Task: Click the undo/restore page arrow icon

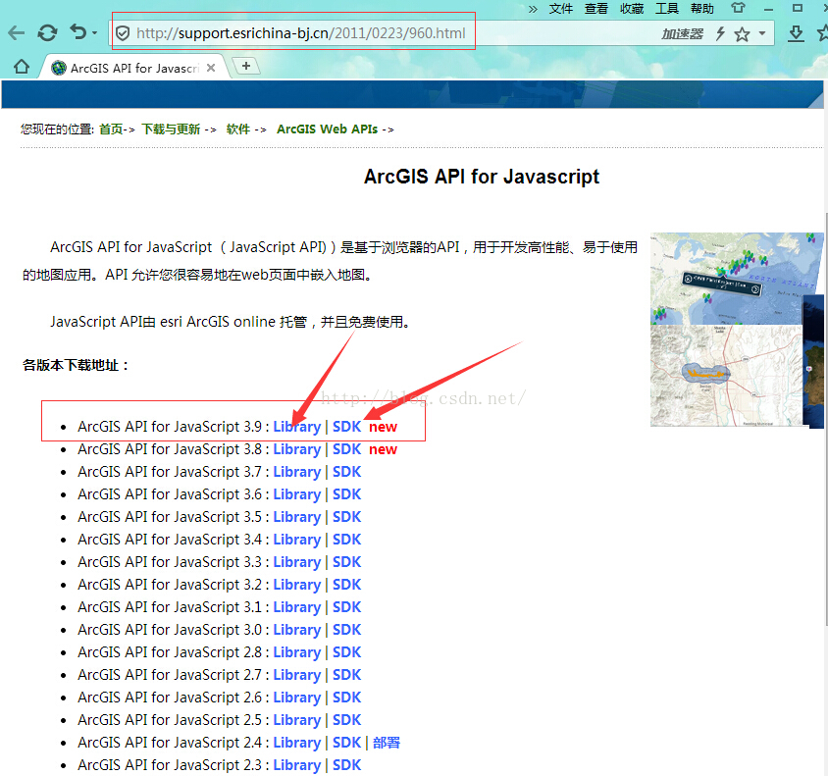Action: tap(78, 32)
